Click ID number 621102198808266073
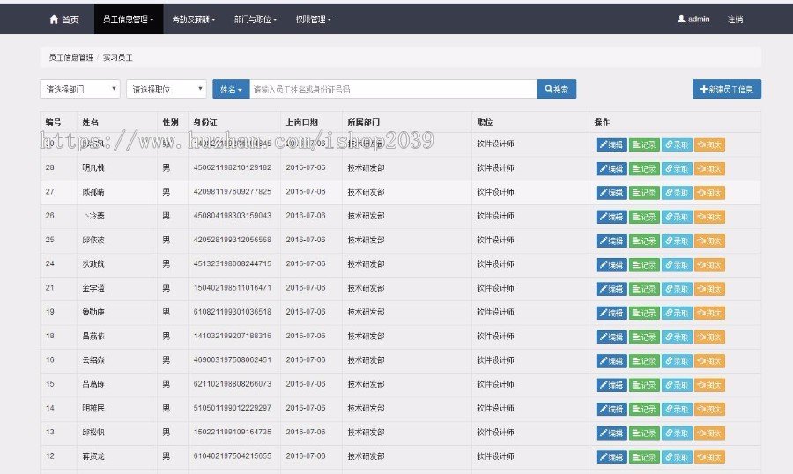 [232, 384]
